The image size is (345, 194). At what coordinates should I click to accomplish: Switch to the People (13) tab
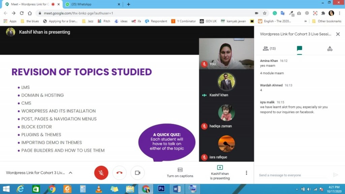[269, 49]
